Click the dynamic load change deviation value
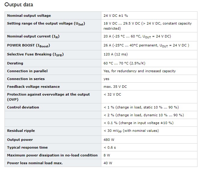Screen dimensions: 202x172 144,115
